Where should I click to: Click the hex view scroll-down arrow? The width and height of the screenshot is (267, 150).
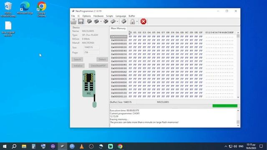coord(238,97)
